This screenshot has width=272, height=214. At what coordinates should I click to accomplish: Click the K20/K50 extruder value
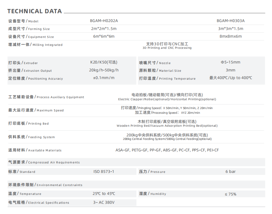click(x=104, y=62)
